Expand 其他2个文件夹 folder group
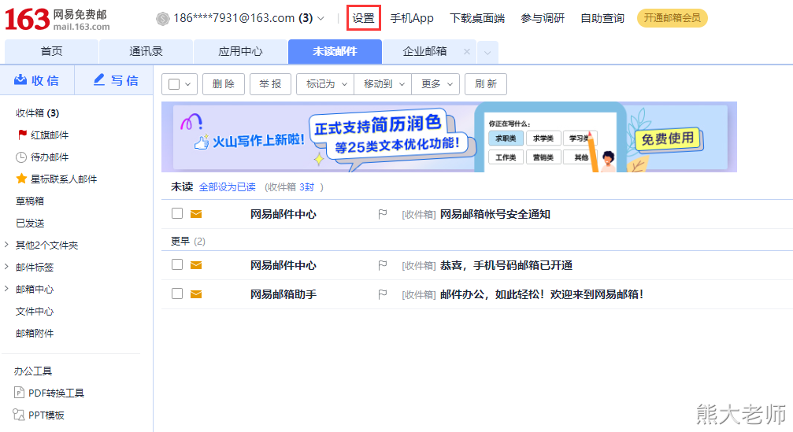The width and height of the screenshot is (793, 432). (x=6, y=245)
